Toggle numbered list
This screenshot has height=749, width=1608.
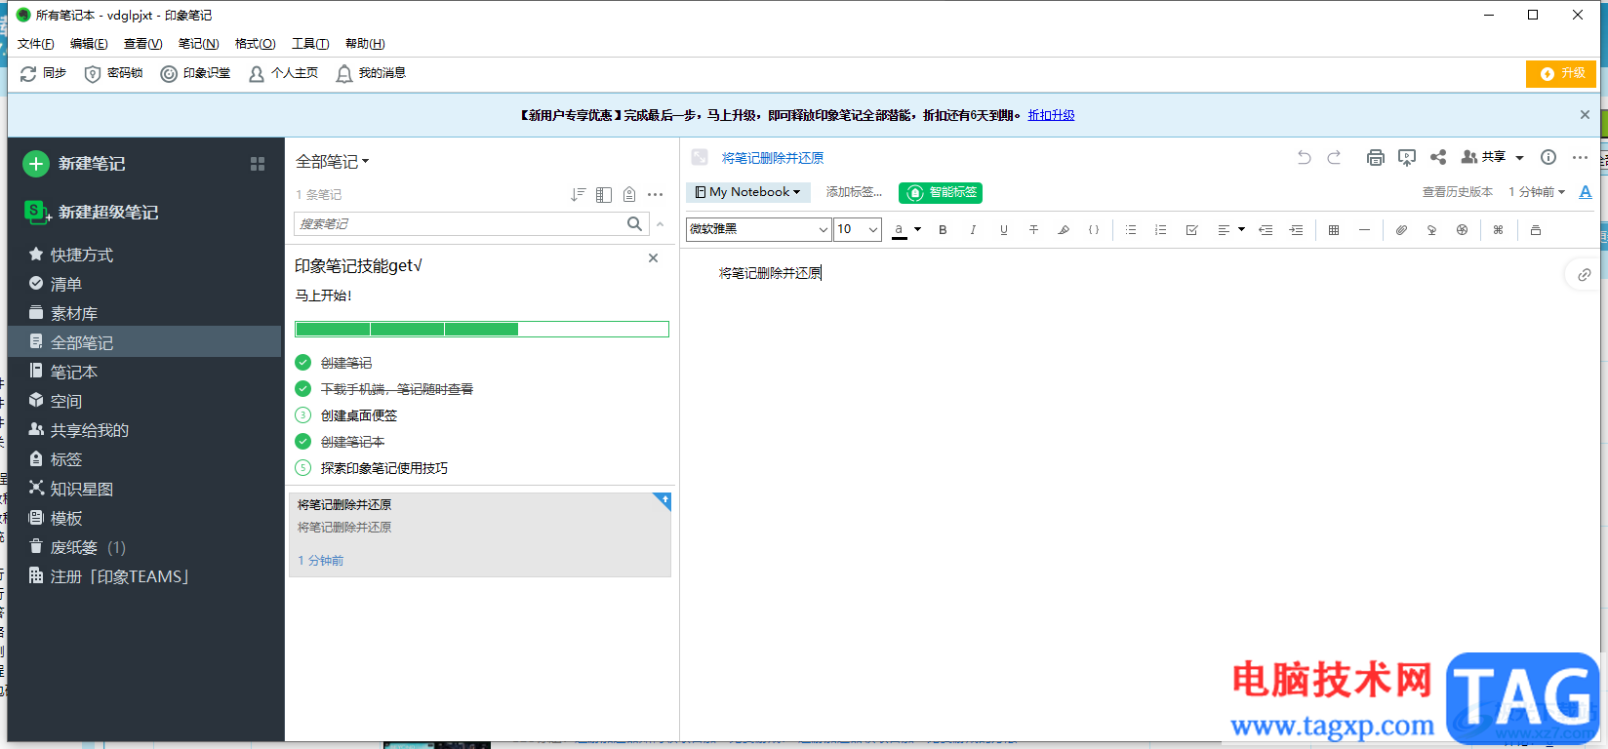point(1161,230)
